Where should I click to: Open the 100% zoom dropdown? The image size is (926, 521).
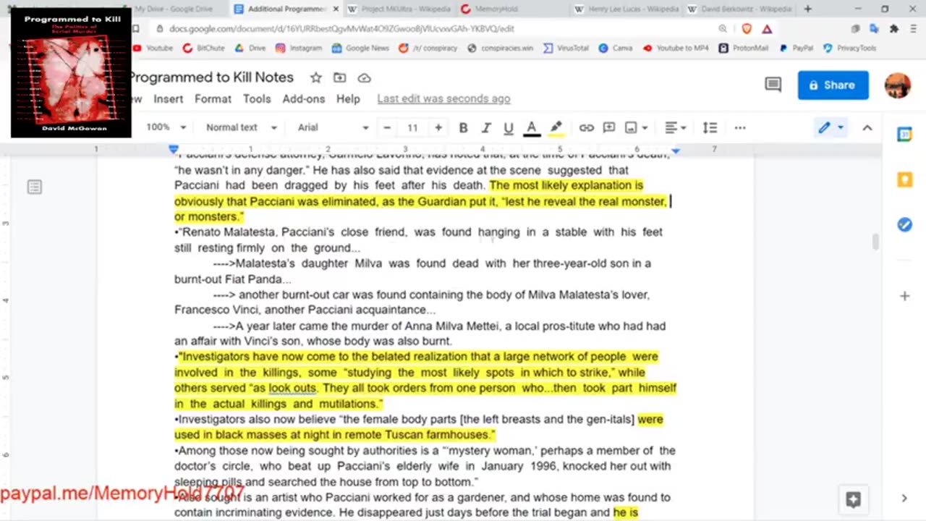166,127
